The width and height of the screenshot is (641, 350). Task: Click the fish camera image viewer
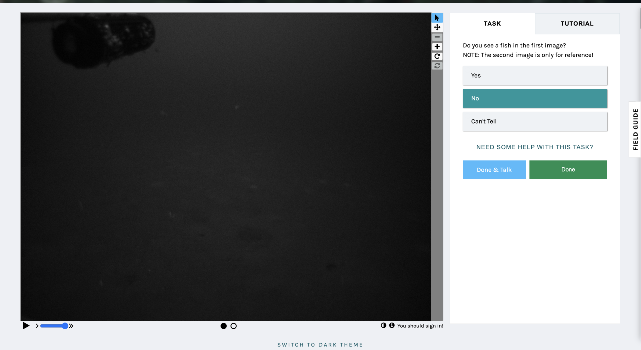click(225, 167)
